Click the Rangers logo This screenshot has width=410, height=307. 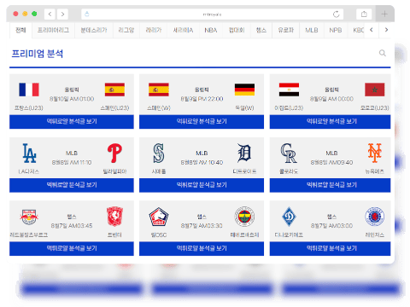click(x=375, y=217)
